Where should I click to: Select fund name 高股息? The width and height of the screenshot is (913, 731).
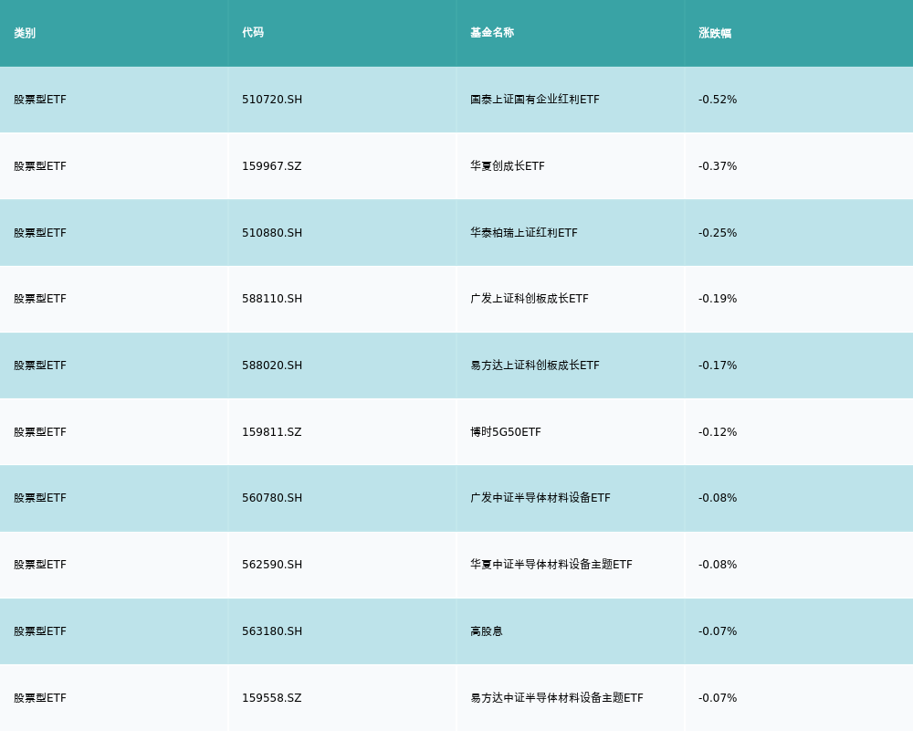coord(487,631)
